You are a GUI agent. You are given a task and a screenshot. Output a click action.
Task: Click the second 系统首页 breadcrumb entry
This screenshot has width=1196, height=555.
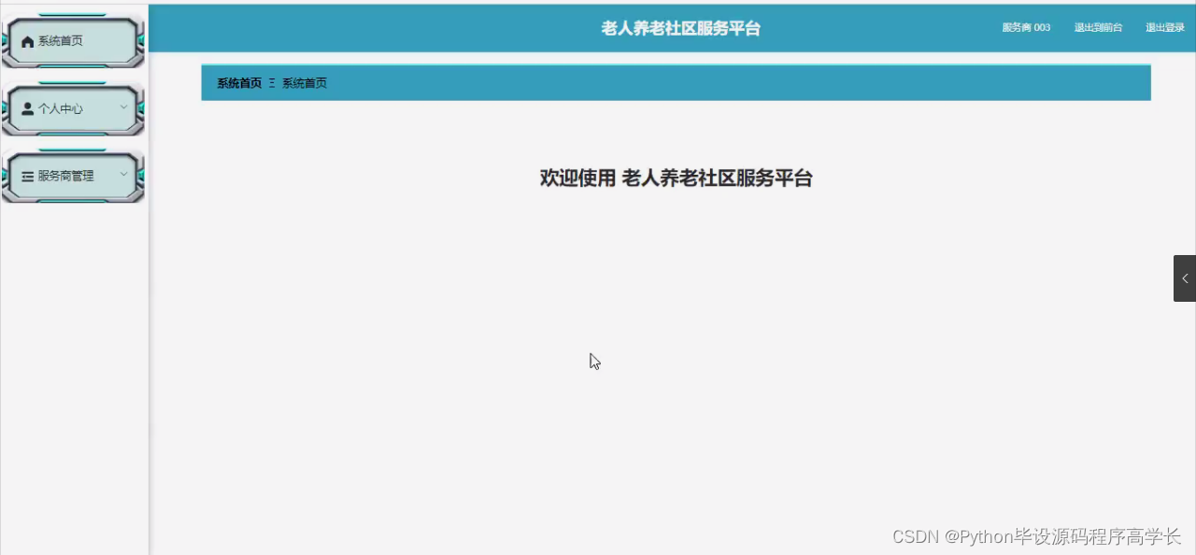point(305,83)
